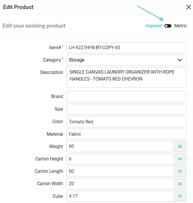The width and height of the screenshot is (193, 203).
Task: Select the Imperial units label
Action: (x=154, y=26)
